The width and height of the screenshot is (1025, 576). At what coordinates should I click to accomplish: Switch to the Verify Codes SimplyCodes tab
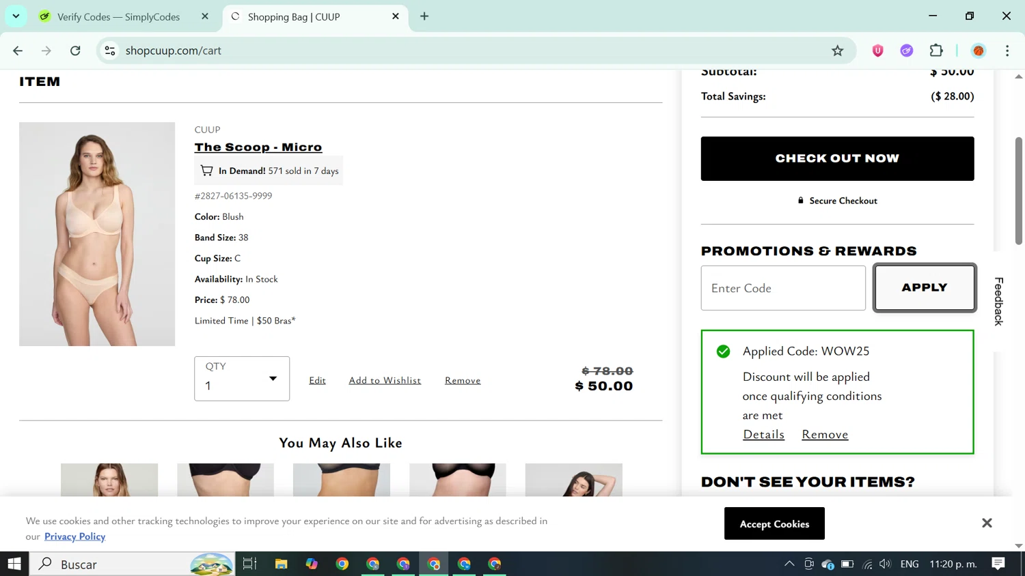coord(126,16)
